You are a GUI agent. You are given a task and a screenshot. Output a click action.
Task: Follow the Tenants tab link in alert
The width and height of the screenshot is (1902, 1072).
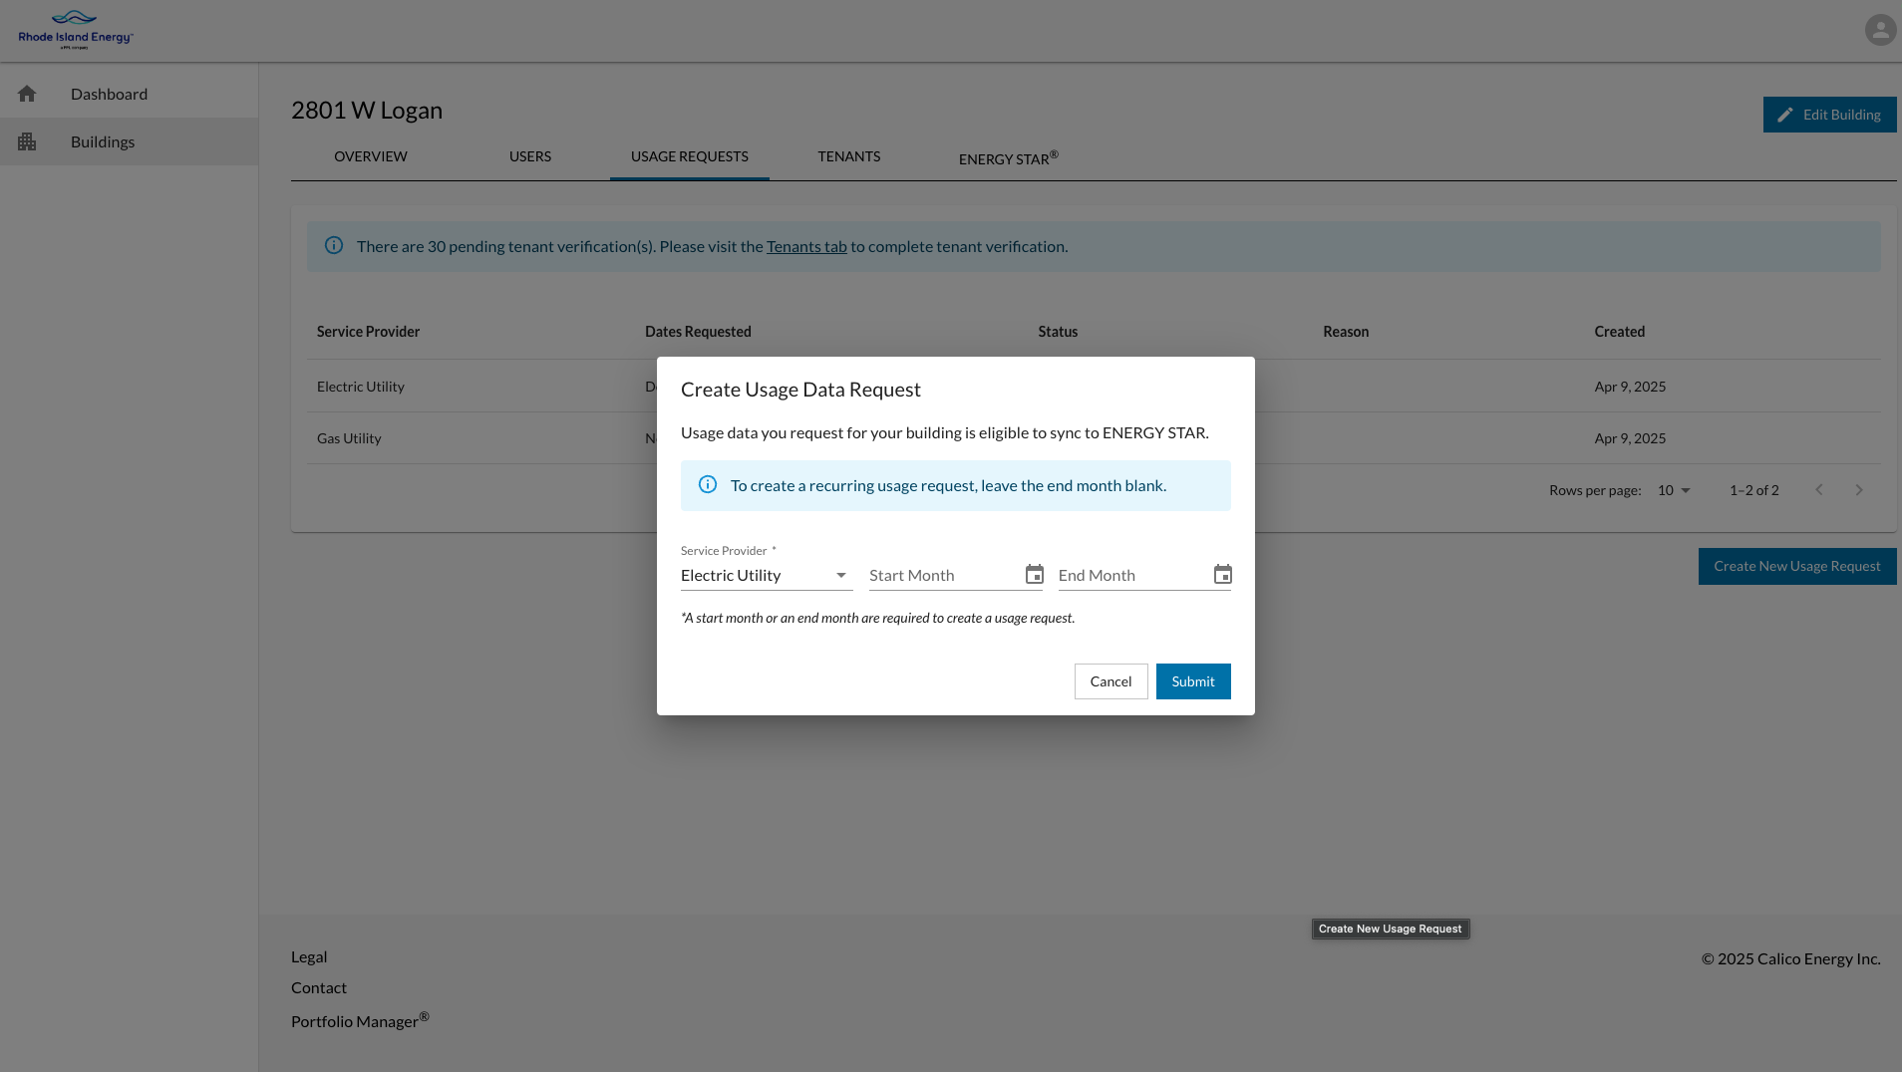click(805, 246)
